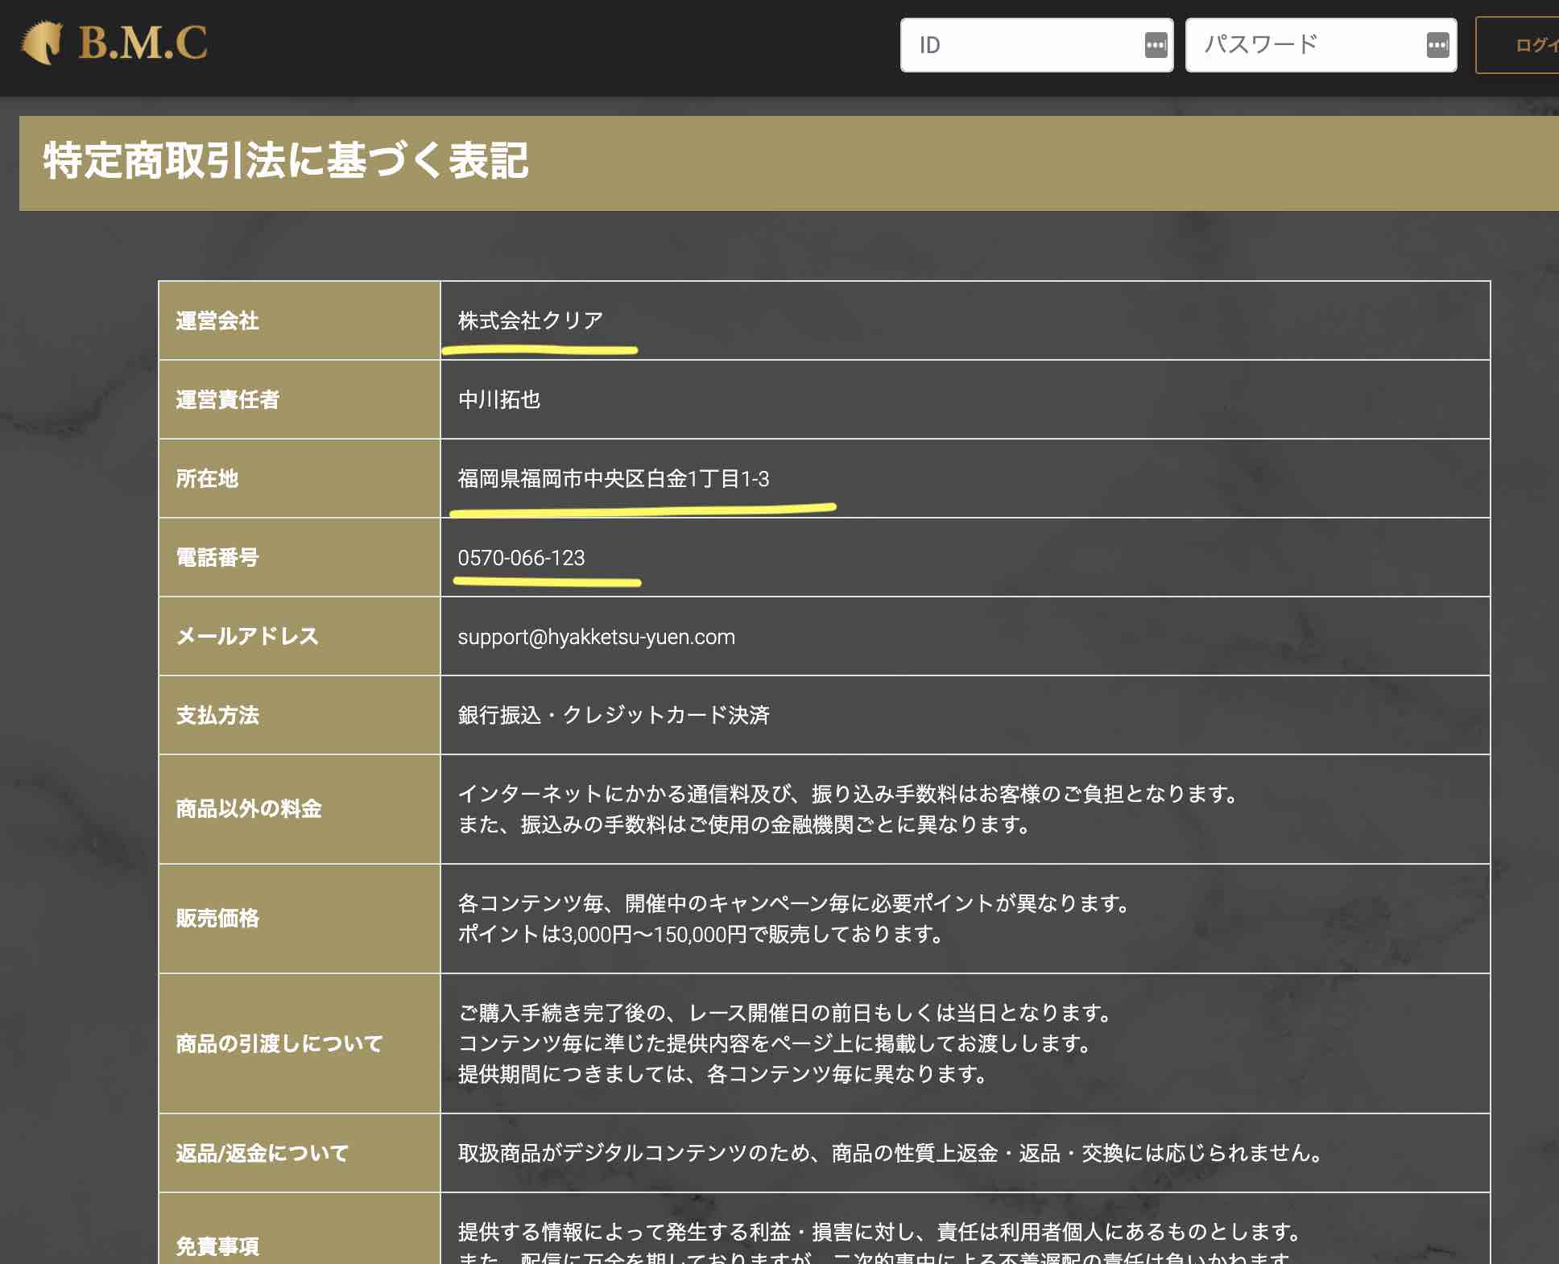Click the 特定商取引法に基づく表記 page heading

coord(286,161)
